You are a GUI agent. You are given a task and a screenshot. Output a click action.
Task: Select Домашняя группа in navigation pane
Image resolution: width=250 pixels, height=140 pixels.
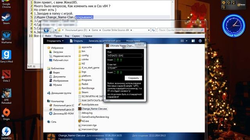59,93
